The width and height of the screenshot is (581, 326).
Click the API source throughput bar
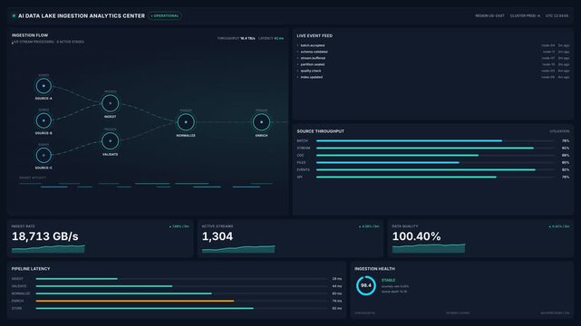tap(435, 177)
